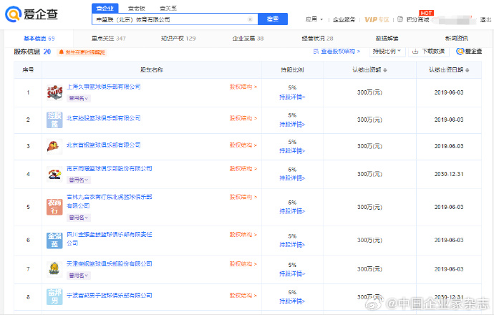Open the 企业服务 link
The height and width of the screenshot is (315, 494).
pyautogui.click(x=344, y=19)
